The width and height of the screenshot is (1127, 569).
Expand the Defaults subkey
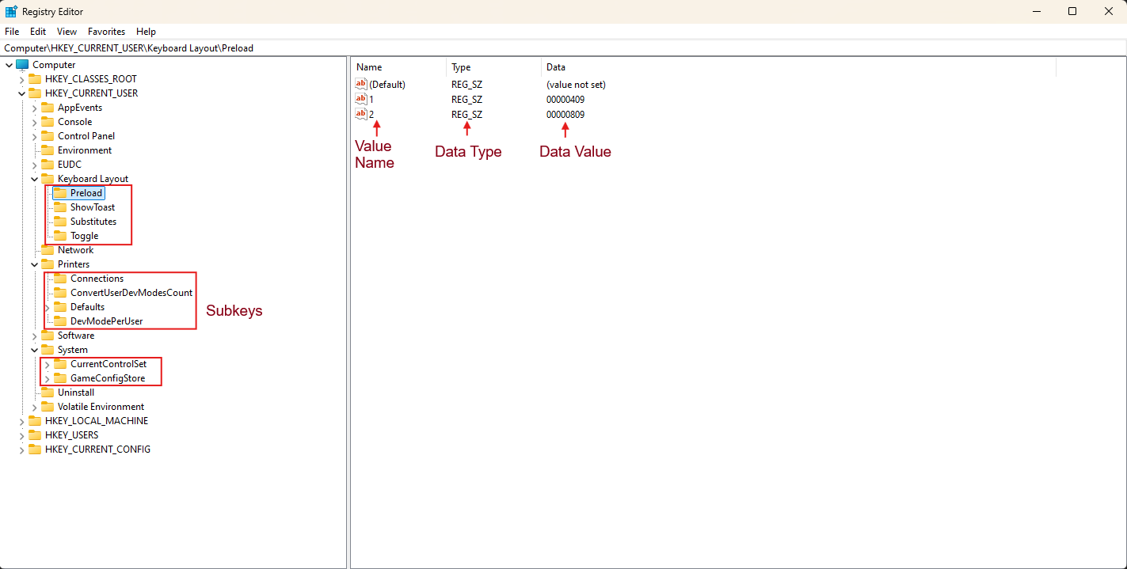[x=47, y=307]
